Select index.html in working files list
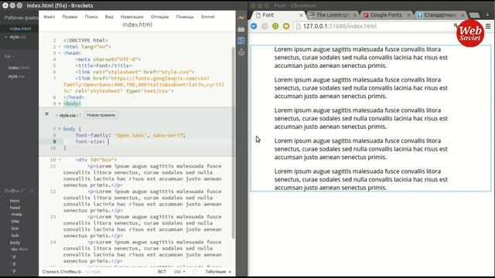Image resolution: width=495 pixels, height=278 pixels. coord(19,29)
